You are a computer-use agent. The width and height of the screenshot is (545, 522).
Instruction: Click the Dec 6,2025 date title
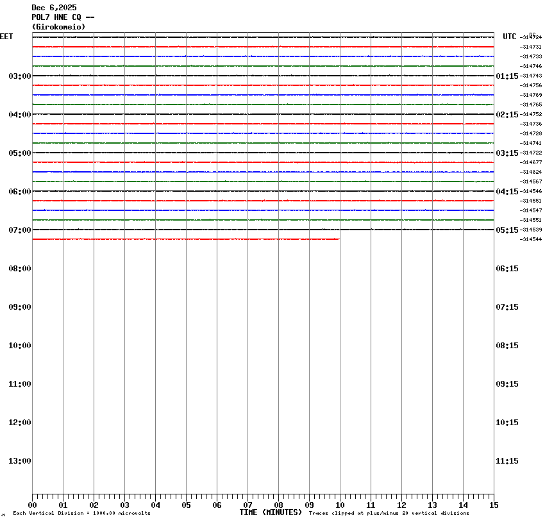point(54,8)
